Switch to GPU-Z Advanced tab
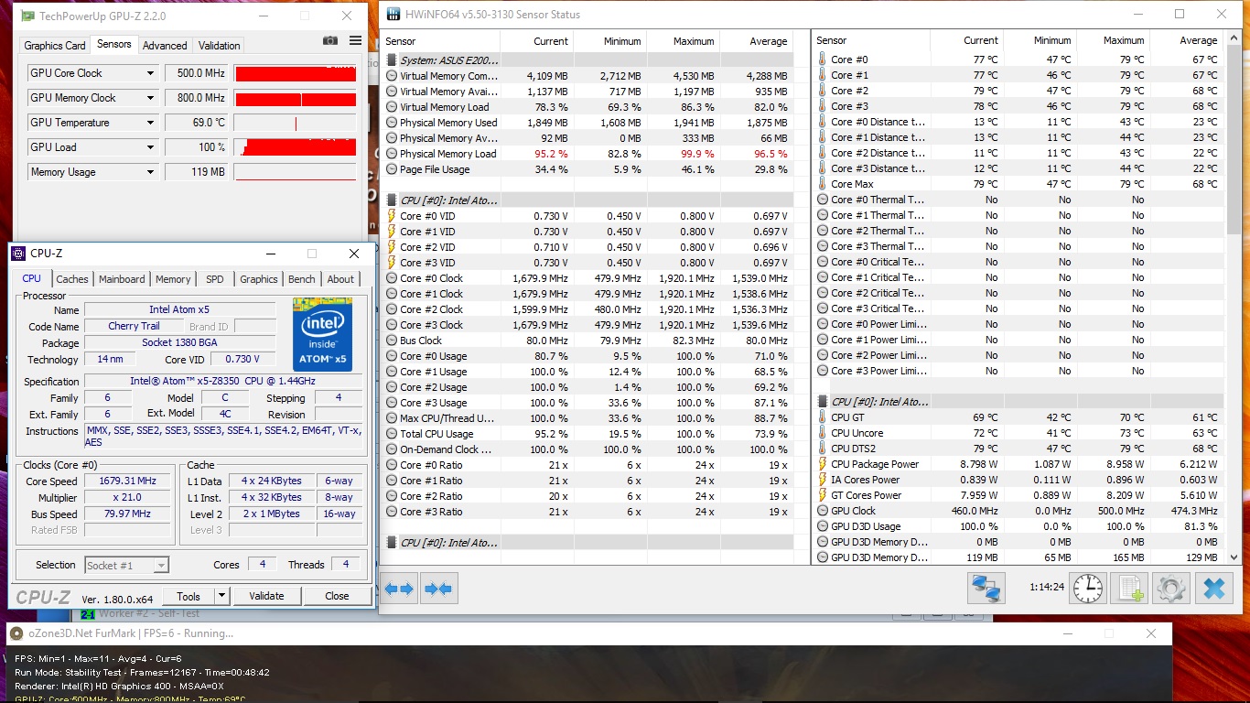This screenshot has width=1250, height=703. 165,46
